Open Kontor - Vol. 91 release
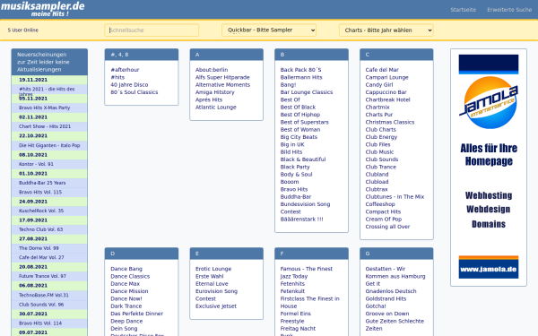Image resolution: width=538 pixels, height=336 pixels. [36, 164]
